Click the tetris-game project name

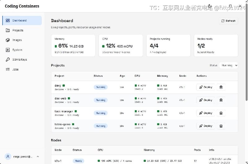pos(63,124)
